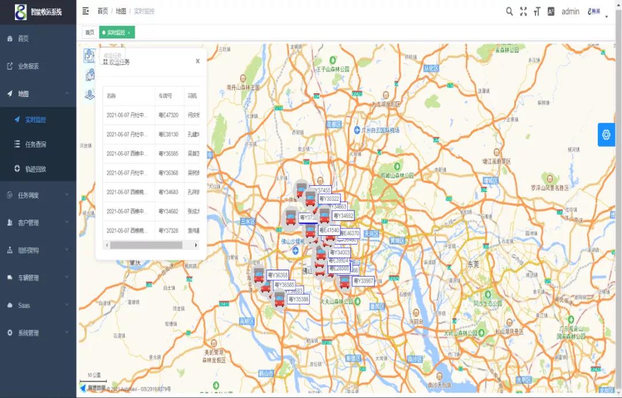Click the middle map location tool icon

(90, 75)
